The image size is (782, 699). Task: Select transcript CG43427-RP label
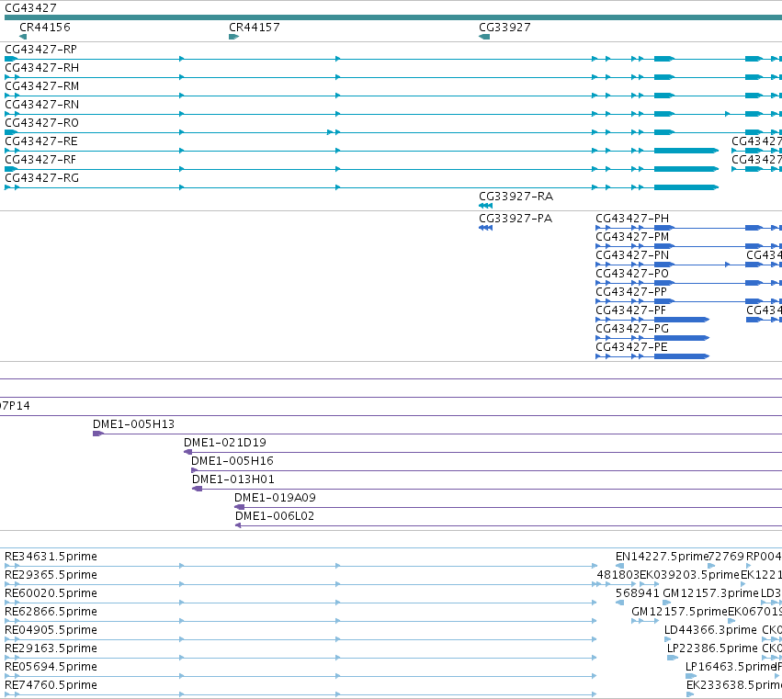point(41,50)
